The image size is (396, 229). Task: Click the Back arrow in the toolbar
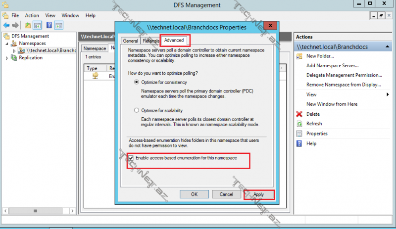(x=6, y=25)
